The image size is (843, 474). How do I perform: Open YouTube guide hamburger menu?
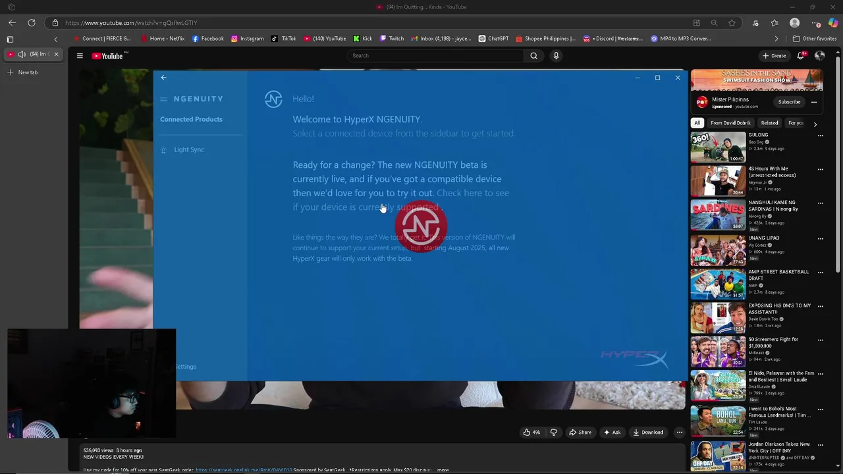click(x=80, y=56)
